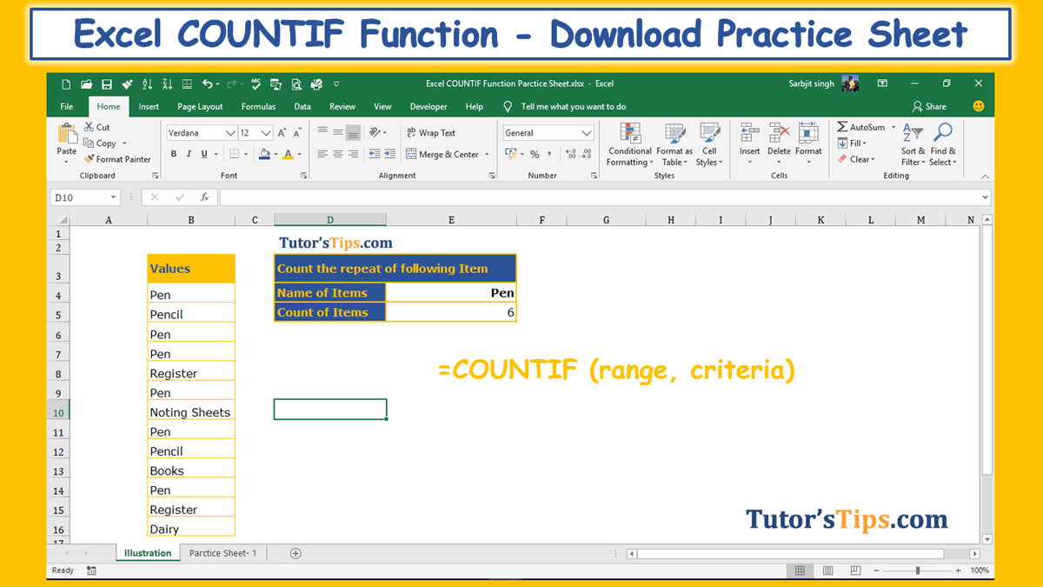This screenshot has width=1043, height=587.
Task: Switch to the Insert ribbon tab
Action: pos(149,106)
